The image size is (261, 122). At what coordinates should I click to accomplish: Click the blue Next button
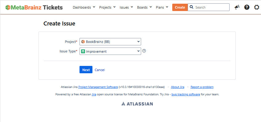point(86,70)
